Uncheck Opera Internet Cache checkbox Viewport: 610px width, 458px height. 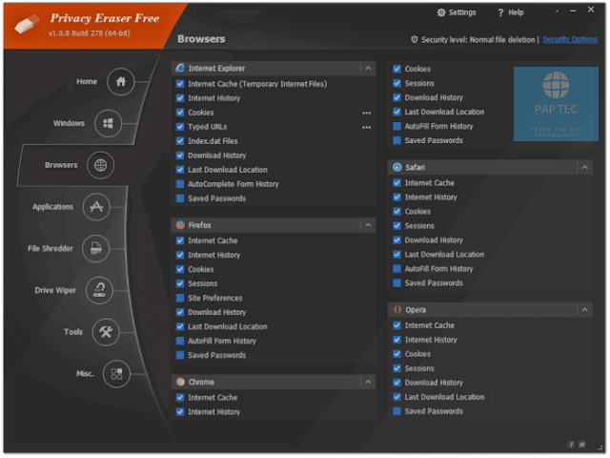click(x=396, y=325)
